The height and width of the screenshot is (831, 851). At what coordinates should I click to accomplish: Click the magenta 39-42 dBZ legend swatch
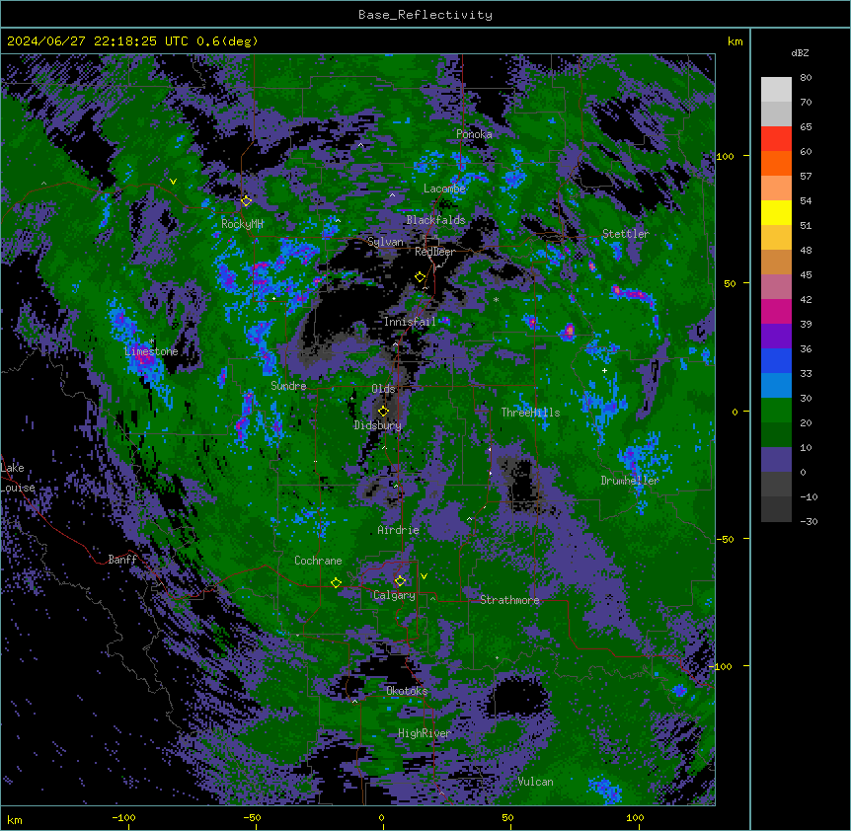pos(776,311)
